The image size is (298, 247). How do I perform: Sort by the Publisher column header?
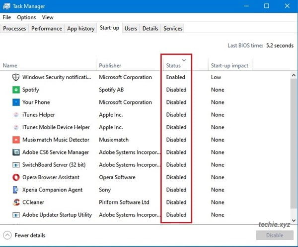[110, 65]
